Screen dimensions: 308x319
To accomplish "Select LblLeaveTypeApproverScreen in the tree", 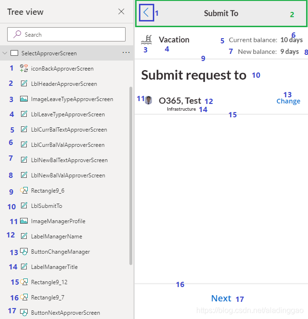I will coord(68,114).
